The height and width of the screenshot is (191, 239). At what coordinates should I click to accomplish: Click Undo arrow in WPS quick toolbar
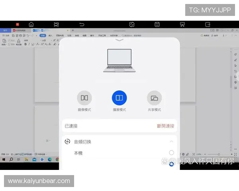[27, 35]
